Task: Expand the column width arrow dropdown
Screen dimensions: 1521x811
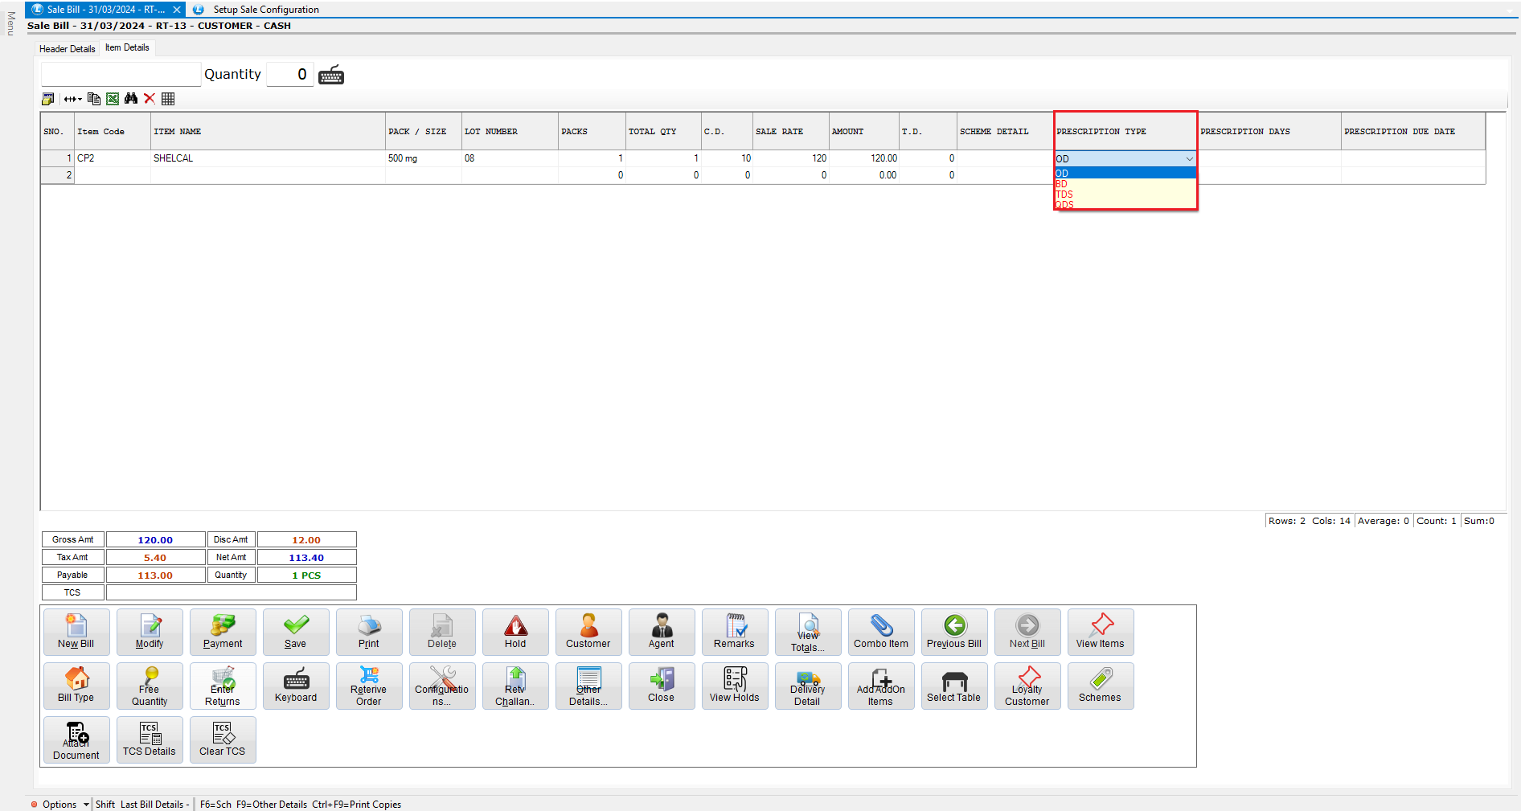Action: 73,99
